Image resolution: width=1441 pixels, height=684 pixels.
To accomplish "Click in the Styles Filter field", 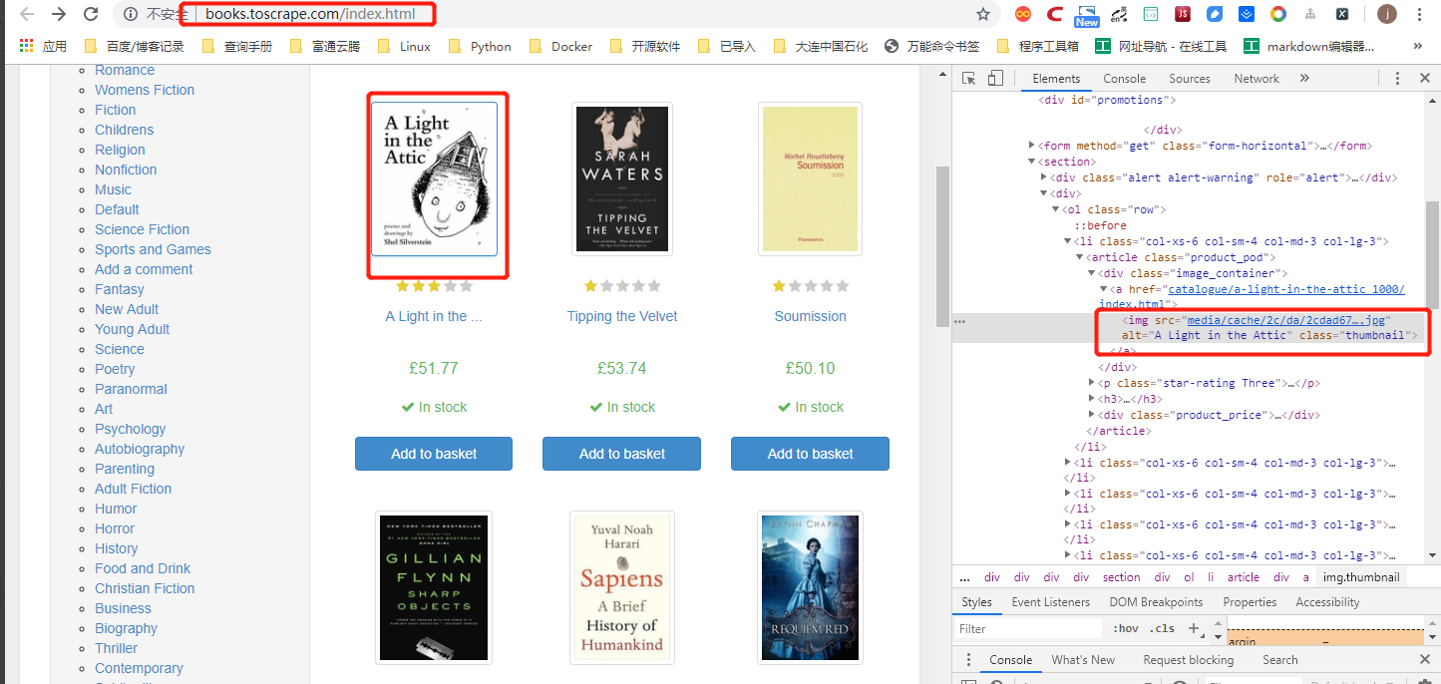I will point(1027,629).
